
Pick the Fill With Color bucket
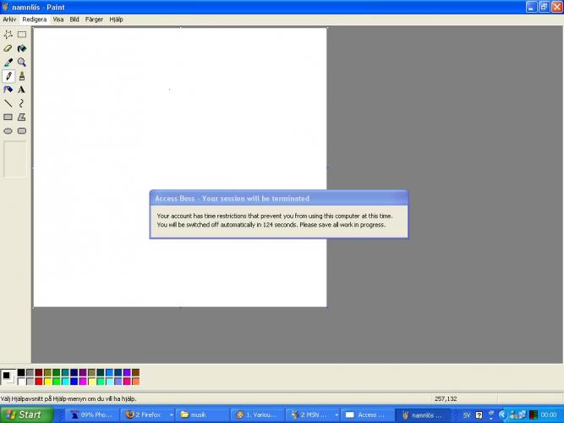(x=22, y=48)
